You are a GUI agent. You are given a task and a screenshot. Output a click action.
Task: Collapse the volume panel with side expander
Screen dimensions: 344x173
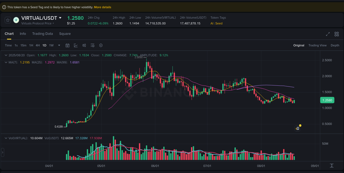tap(2, 152)
